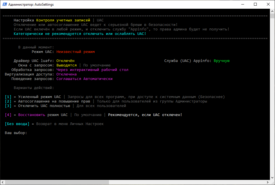Click the vertical scrollbar up arrow
275x185 pixels.
pyautogui.click(x=272, y=11)
